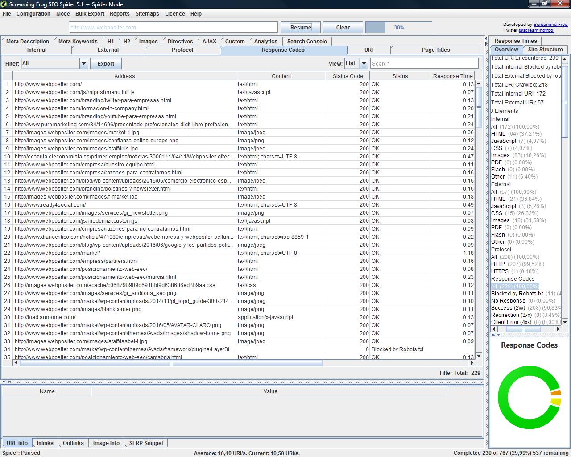Select the http://load.sumome.com/ row
Image resolution: width=571 pixels, height=457 pixels.
click(x=239, y=317)
